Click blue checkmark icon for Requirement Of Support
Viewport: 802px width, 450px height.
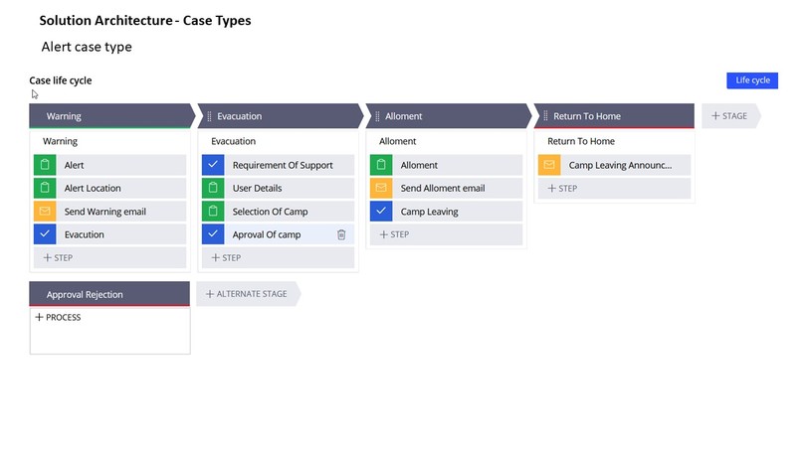(213, 165)
